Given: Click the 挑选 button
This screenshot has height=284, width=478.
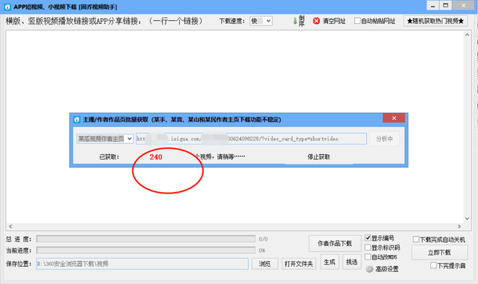Looking at the screenshot, I should (x=352, y=262).
